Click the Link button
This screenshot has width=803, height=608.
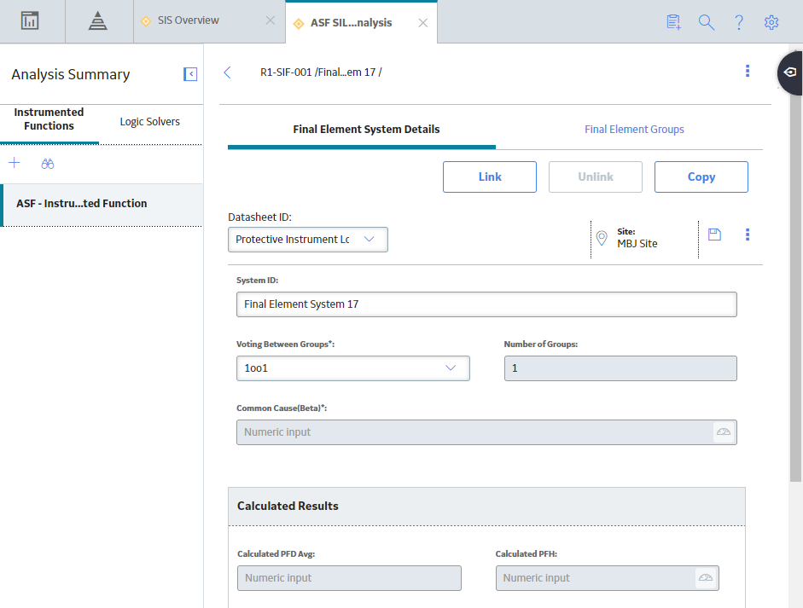click(x=490, y=177)
